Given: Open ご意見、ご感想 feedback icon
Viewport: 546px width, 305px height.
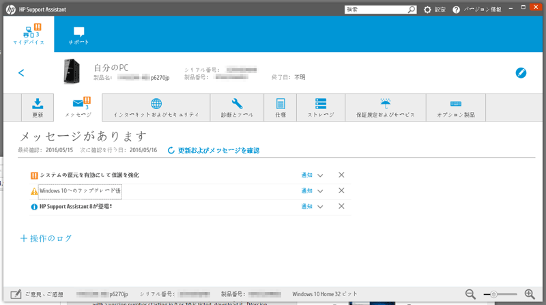Looking at the screenshot, I should 16,294.
